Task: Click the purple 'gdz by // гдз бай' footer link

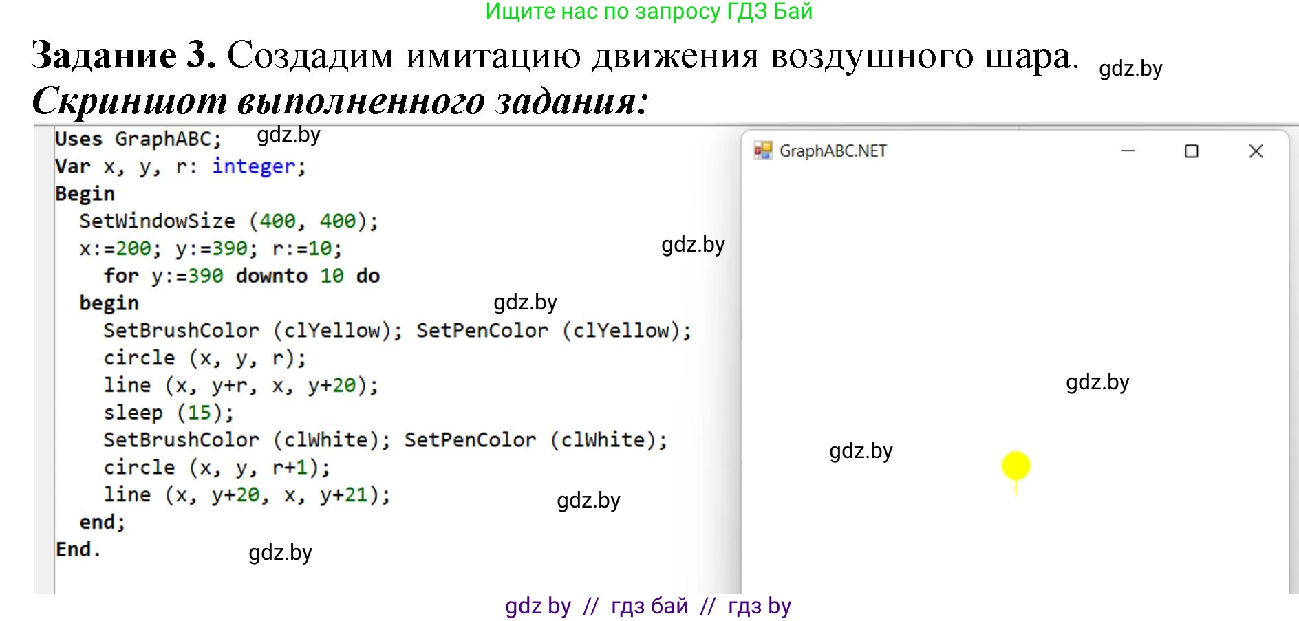Action: coord(648,606)
